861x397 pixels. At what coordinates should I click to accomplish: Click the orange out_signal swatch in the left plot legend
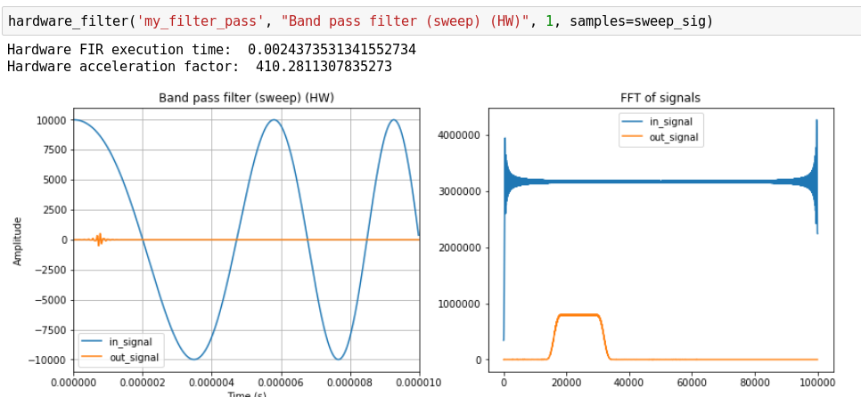[x=92, y=357]
